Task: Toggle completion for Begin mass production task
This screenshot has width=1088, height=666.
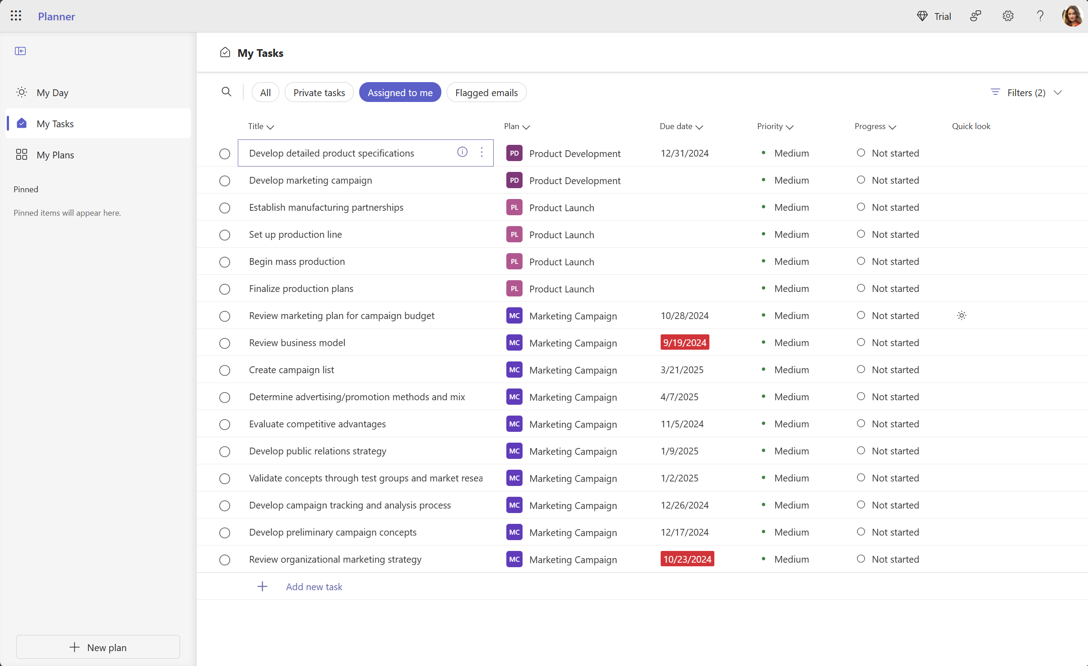Action: (225, 261)
